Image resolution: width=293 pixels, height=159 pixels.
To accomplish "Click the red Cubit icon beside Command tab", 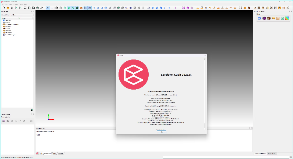I will 38,153.
